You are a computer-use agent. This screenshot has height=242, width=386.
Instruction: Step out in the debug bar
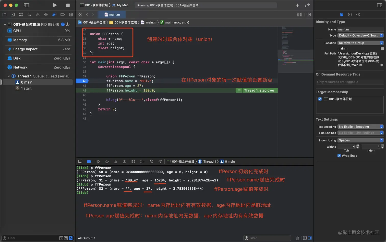124,162
